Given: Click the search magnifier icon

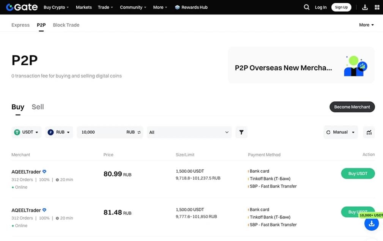Looking at the screenshot, I should (x=306, y=7).
